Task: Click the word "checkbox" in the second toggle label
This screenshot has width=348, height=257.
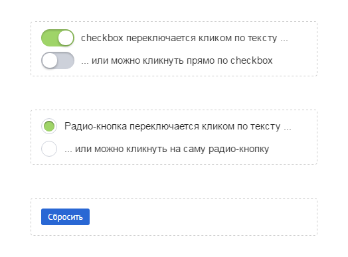Action: [x=252, y=60]
